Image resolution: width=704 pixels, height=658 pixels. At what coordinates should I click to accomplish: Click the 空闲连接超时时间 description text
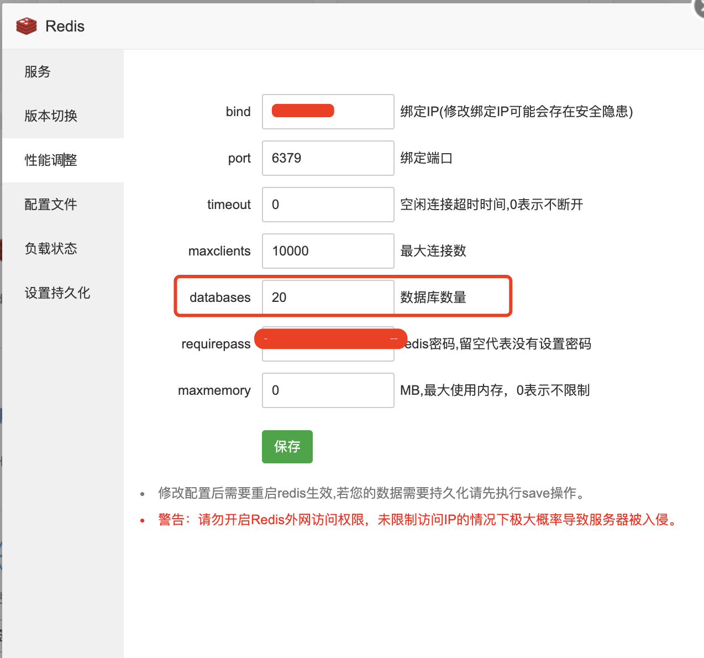(x=492, y=205)
